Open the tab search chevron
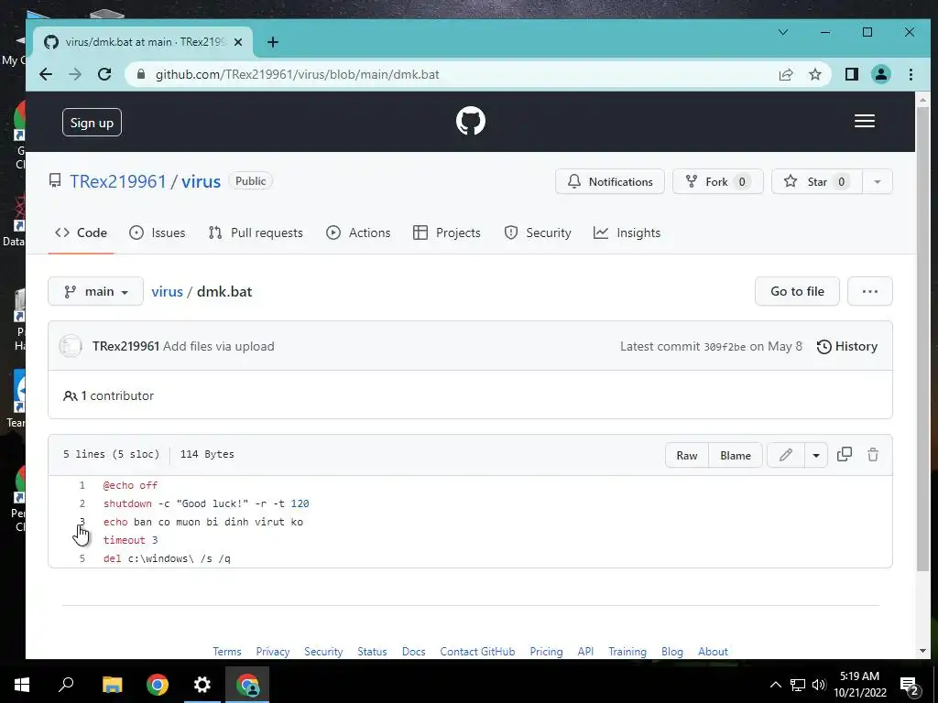938x703 pixels. [783, 32]
